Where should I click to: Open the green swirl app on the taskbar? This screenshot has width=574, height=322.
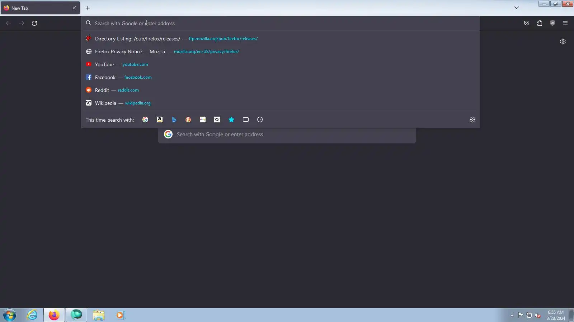[x=76, y=315]
